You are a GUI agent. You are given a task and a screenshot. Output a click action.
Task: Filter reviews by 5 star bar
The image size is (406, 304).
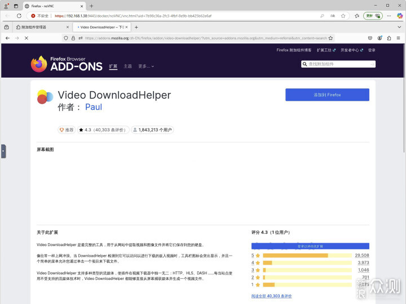[x=307, y=256]
